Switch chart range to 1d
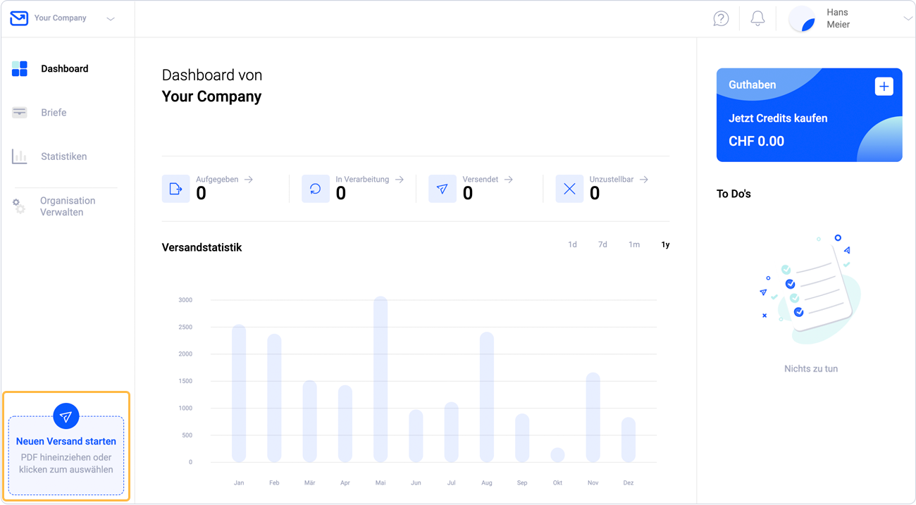916x505 pixels. [x=572, y=244]
